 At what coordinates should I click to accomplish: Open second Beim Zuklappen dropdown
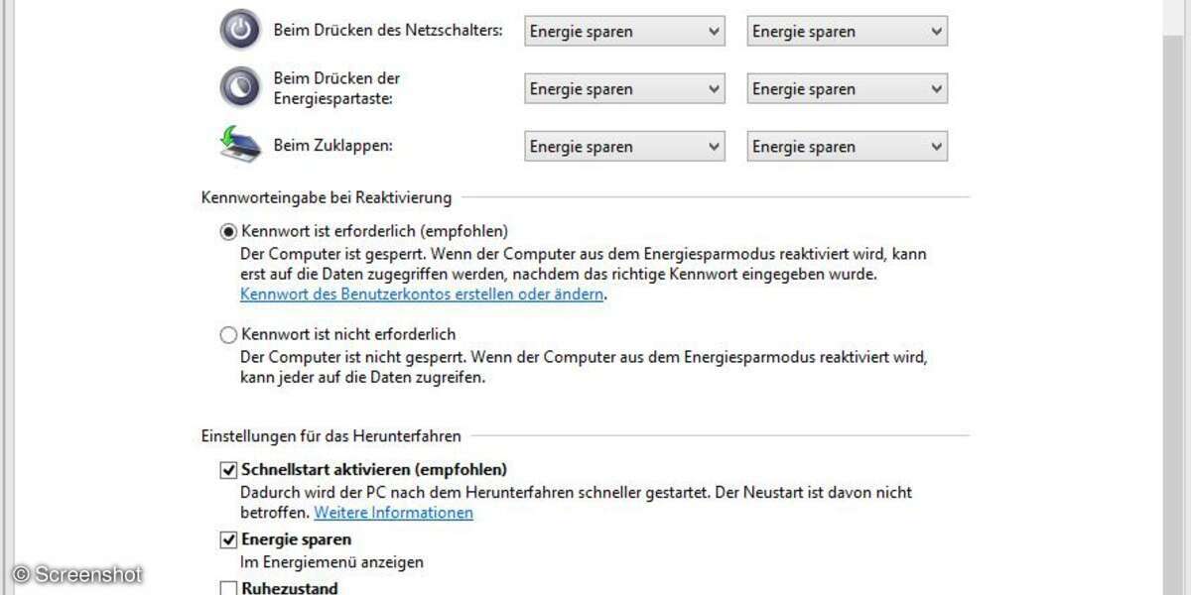[x=847, y=147]
